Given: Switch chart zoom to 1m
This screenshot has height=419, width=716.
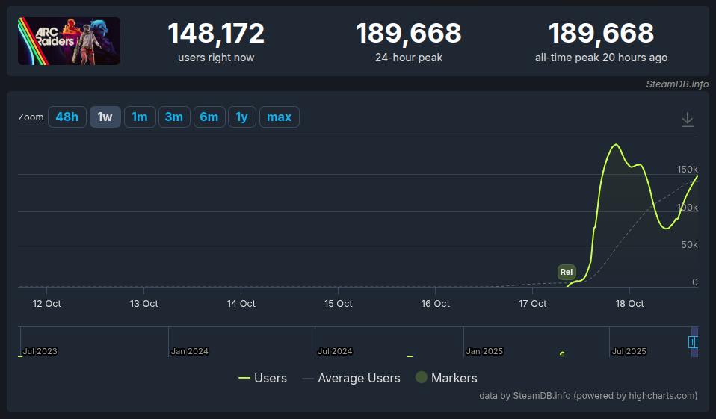Looking at the screenshot, I should tap(140, 117).
